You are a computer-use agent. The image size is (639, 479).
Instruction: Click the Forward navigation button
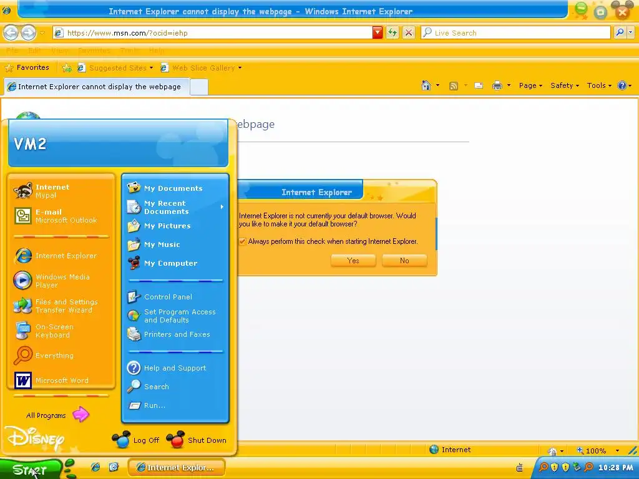(29, 32)
